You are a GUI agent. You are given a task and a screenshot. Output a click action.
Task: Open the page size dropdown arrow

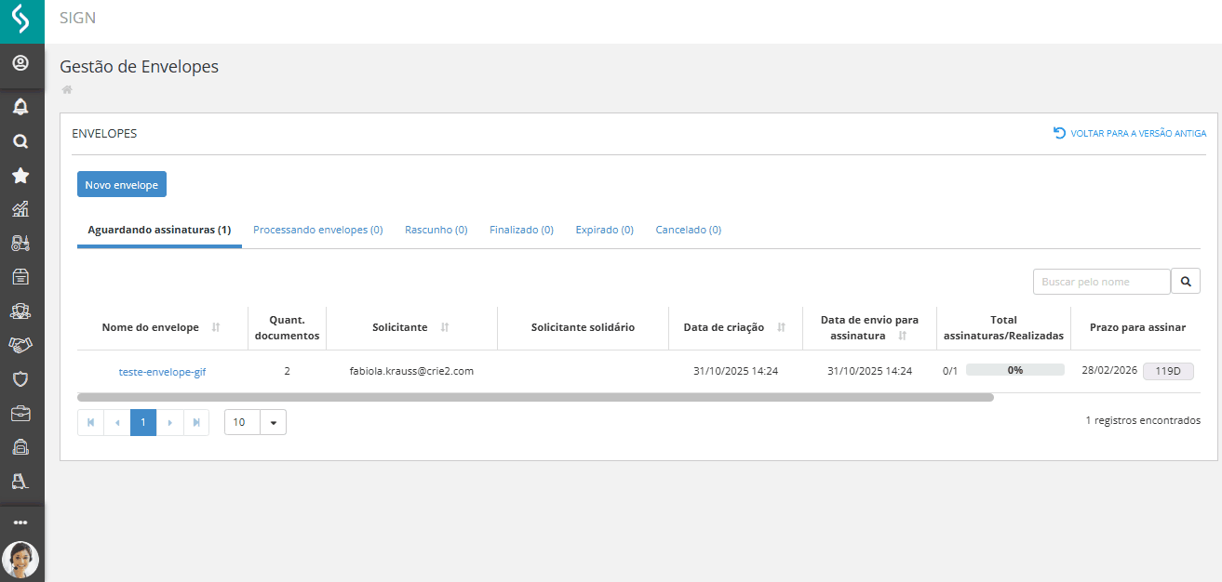[x=274, y=422]
